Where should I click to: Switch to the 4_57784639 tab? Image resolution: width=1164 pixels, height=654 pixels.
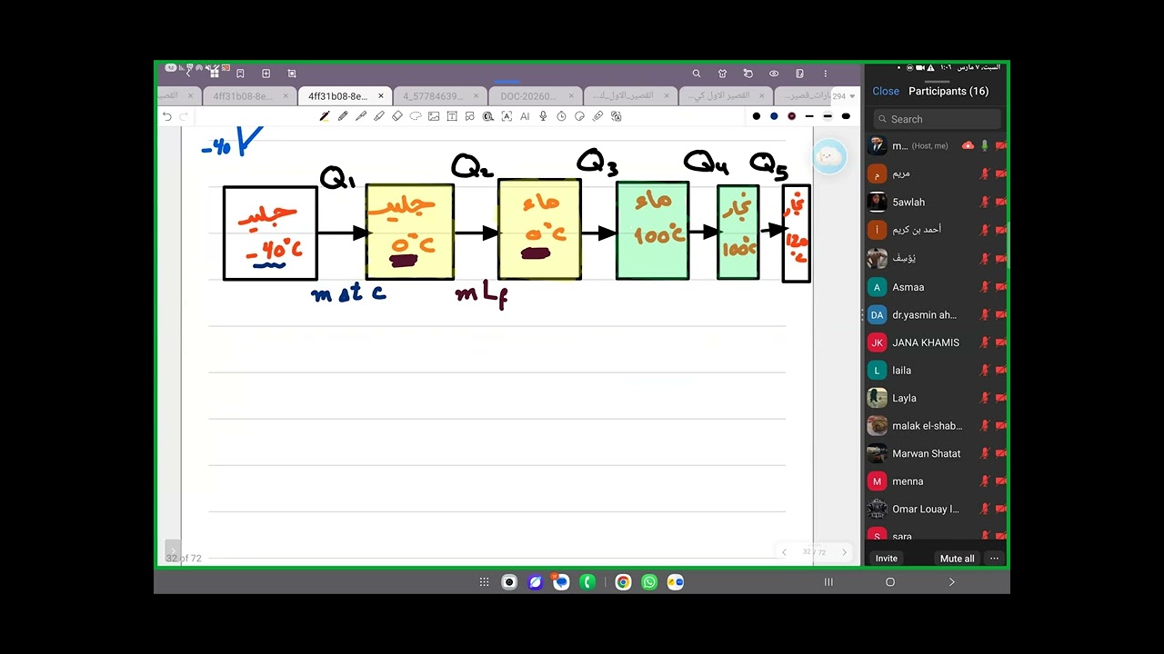(x=438, y=95)
